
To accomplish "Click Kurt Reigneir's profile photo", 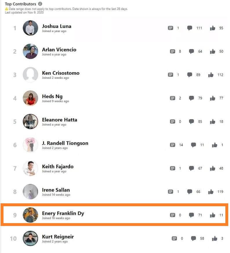I will pos(30,238).
